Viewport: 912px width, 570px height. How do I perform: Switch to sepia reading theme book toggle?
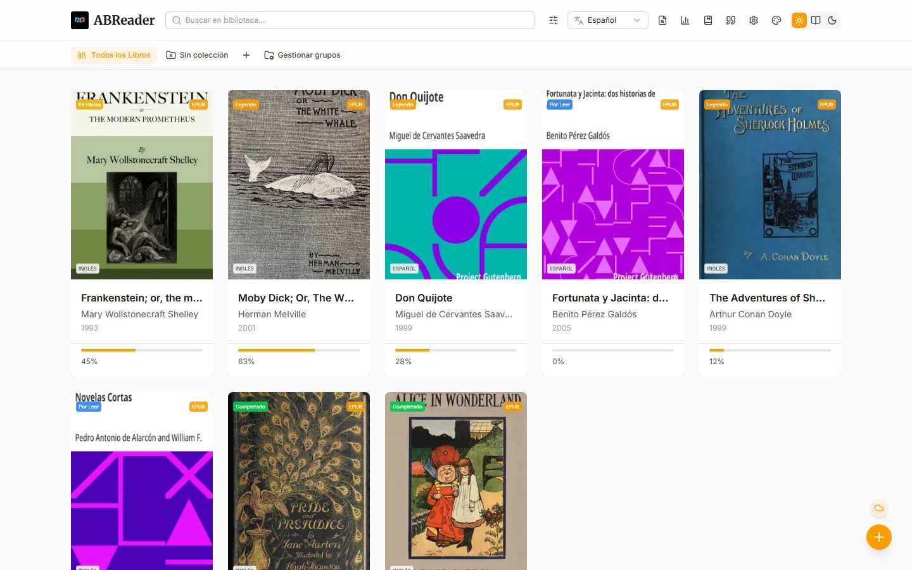(816, 20)
